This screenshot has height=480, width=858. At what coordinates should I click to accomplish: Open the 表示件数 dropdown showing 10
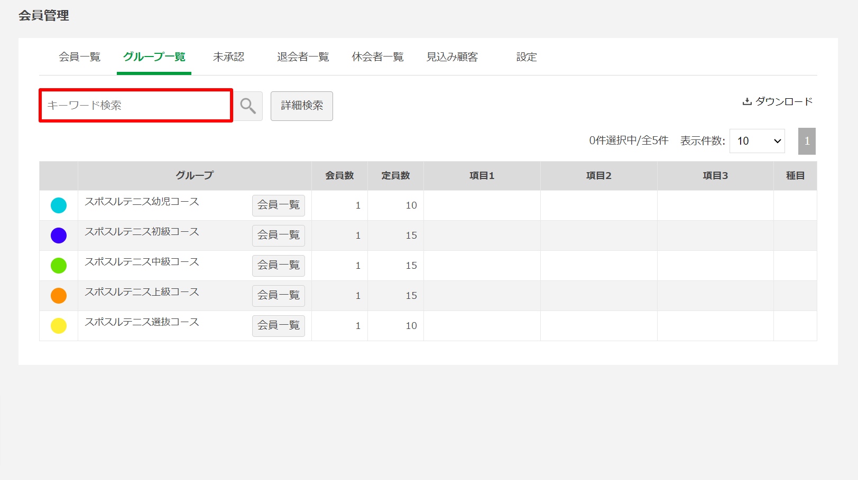pyautogui.click(x=757, y=141)
